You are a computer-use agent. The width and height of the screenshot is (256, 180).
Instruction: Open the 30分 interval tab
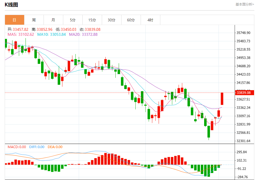tap(112, 20)
